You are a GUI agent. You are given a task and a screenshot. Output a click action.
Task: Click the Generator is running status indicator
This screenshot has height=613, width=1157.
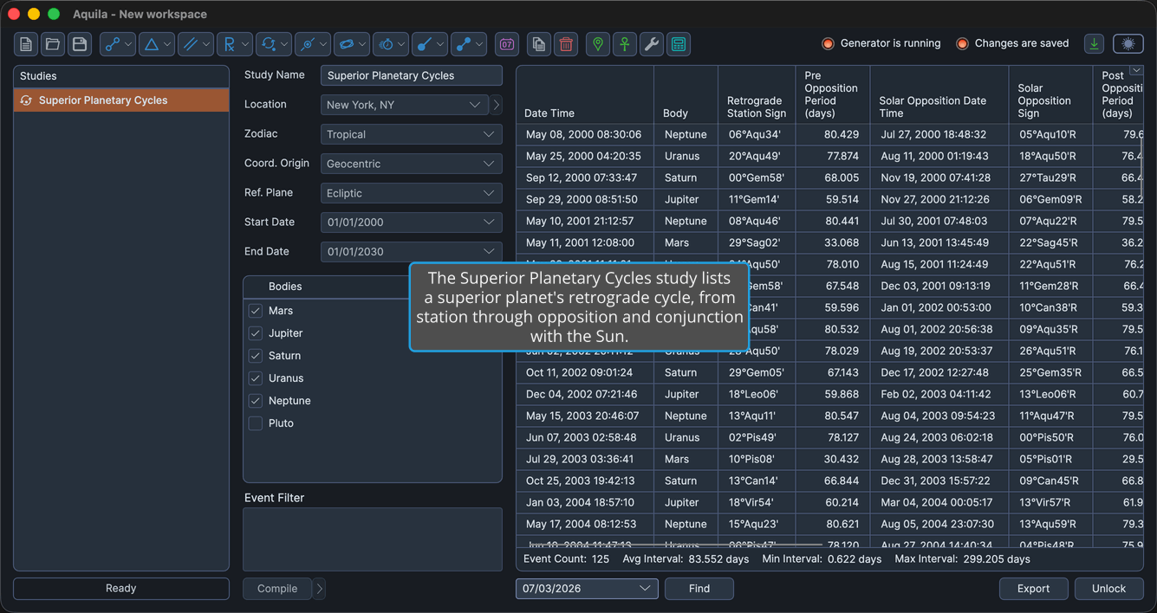[881, 43]
